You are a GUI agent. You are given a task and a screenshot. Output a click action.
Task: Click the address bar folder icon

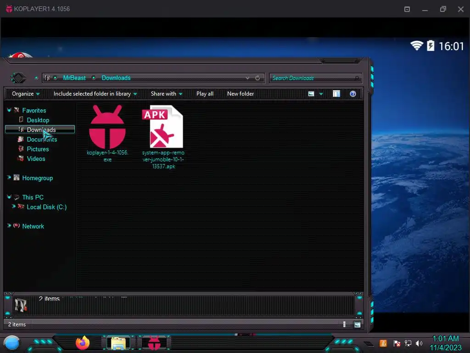pos(47,78)
